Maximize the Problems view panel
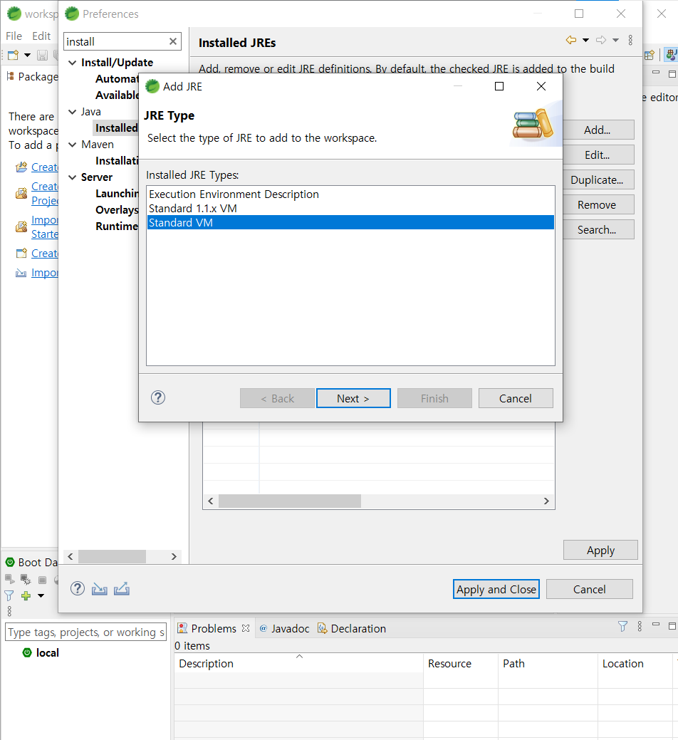Viewport: 678px width, 740px height. pos(672,626)
